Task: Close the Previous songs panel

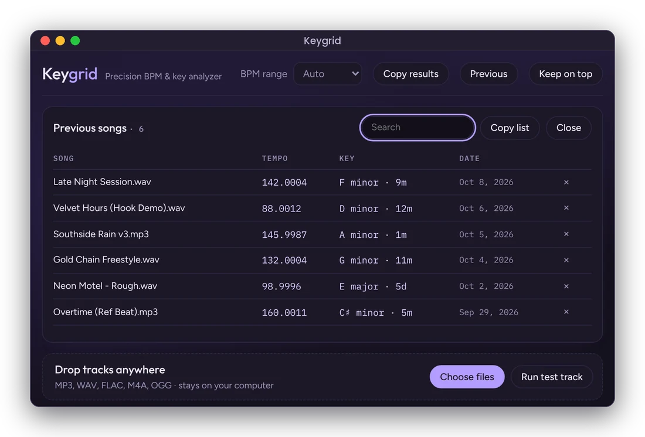Action: 569,128
